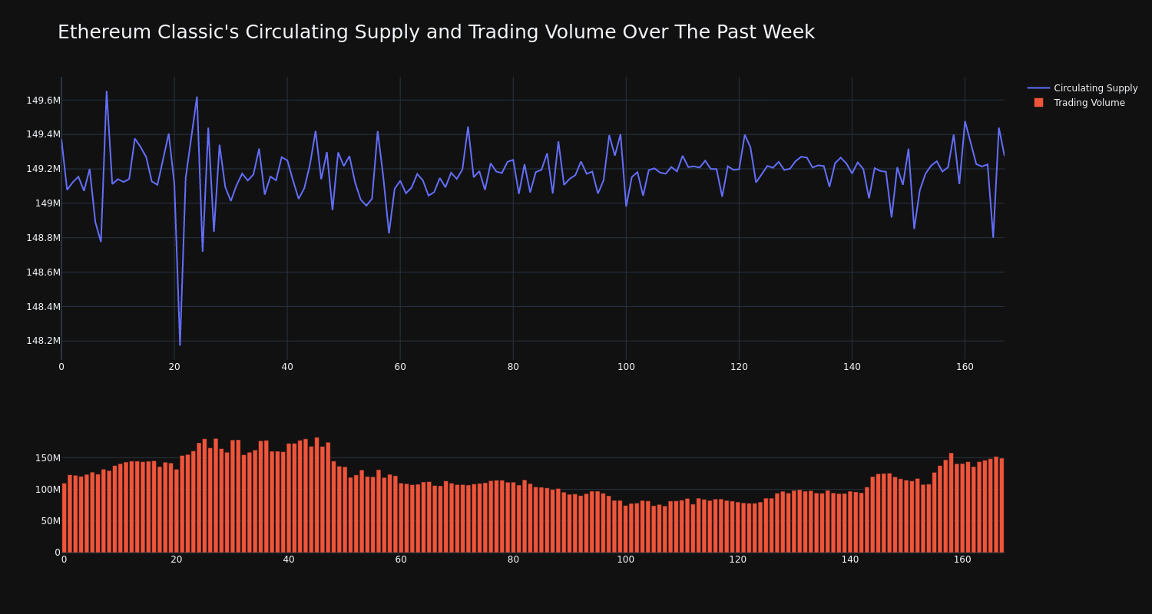The image size is (1152, 614).
Task: Click the 148.6M y-axis label
Action: [x=43, y=272]
